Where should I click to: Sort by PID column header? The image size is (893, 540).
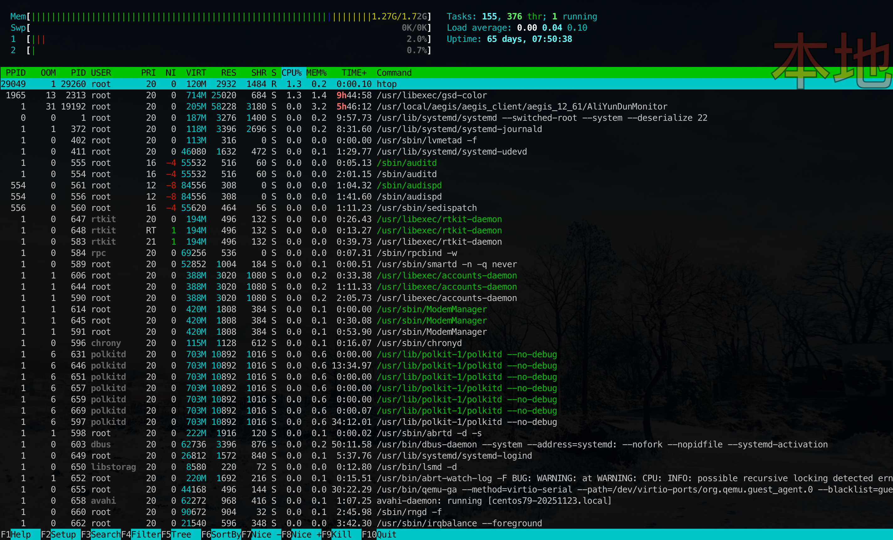(x=78, y=73)
